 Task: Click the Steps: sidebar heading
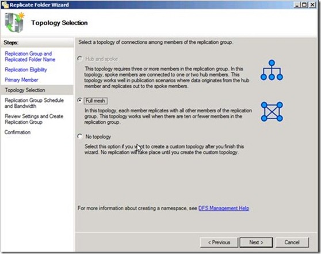[11, 43]
